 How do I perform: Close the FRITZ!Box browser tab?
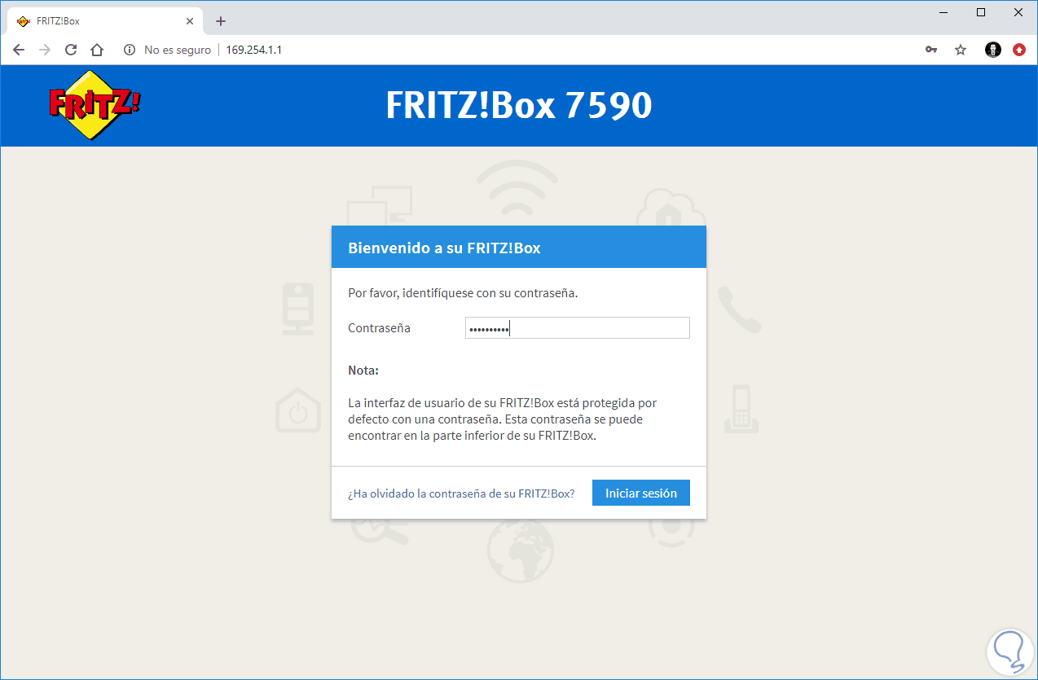point(191,21)
